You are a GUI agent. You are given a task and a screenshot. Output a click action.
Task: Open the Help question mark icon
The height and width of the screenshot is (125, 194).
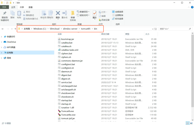(192, 7)
